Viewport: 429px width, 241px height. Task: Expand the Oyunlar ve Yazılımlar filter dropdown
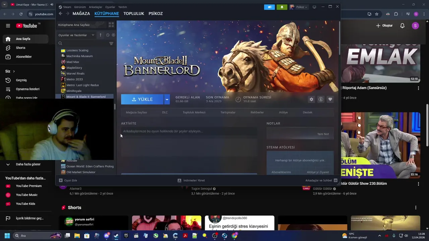click(93, 35)
